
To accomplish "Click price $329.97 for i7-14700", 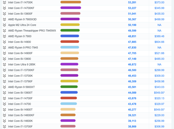I will coord(159,104).
